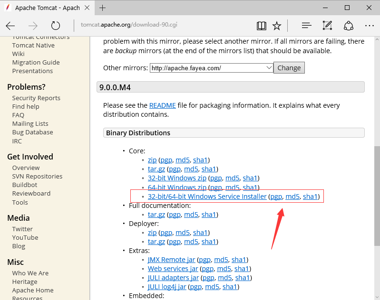Click the scrollbar down arrow

click(x=377, y=297)
